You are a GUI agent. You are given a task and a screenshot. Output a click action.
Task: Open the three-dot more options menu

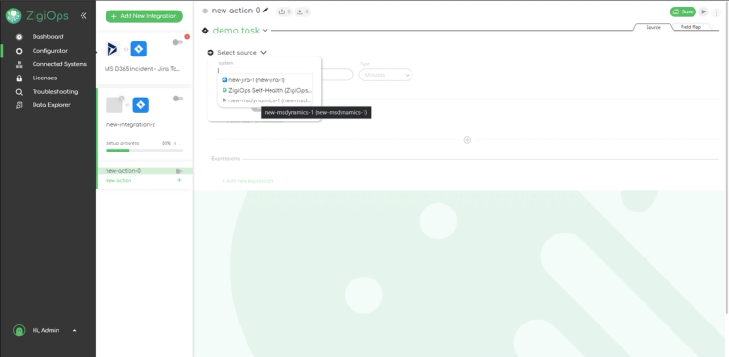pos(716,12)
